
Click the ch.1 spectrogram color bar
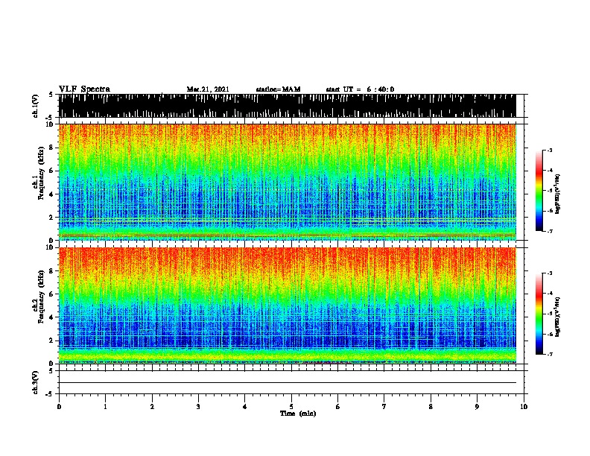539,191
